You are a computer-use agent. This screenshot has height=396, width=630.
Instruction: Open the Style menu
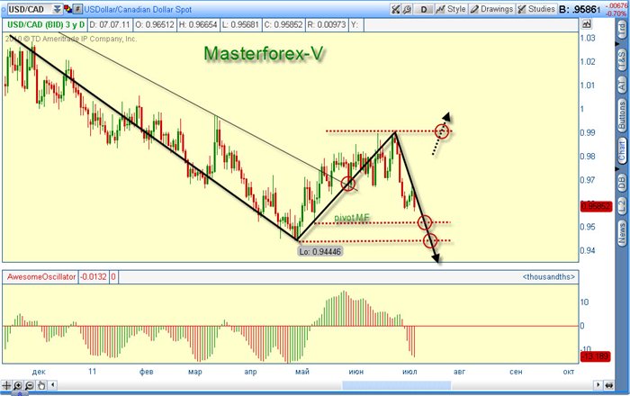point(451,9)
